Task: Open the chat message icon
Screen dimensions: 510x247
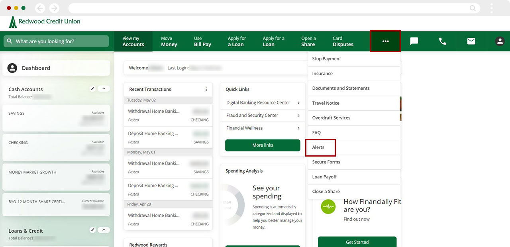Action: (x=414, y=41)
